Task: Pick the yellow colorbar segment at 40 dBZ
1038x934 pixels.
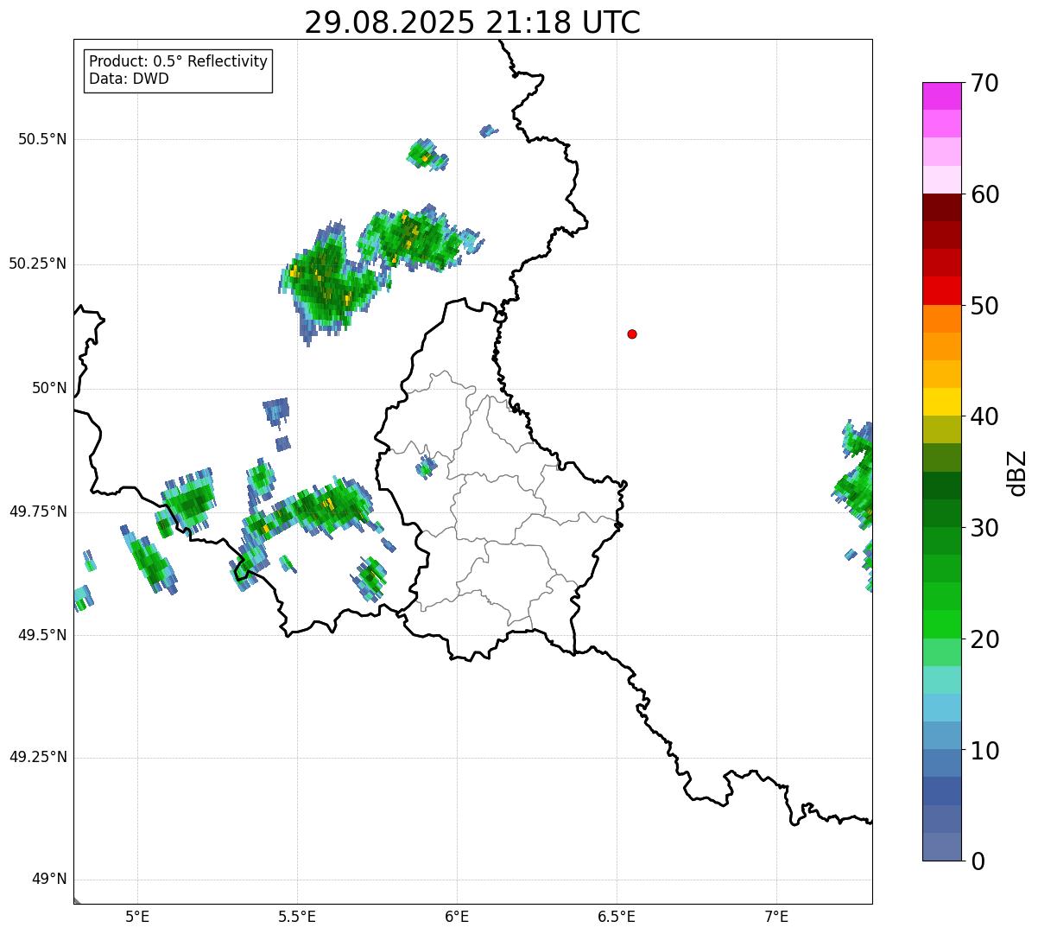Action: click(x=942, y=402)
